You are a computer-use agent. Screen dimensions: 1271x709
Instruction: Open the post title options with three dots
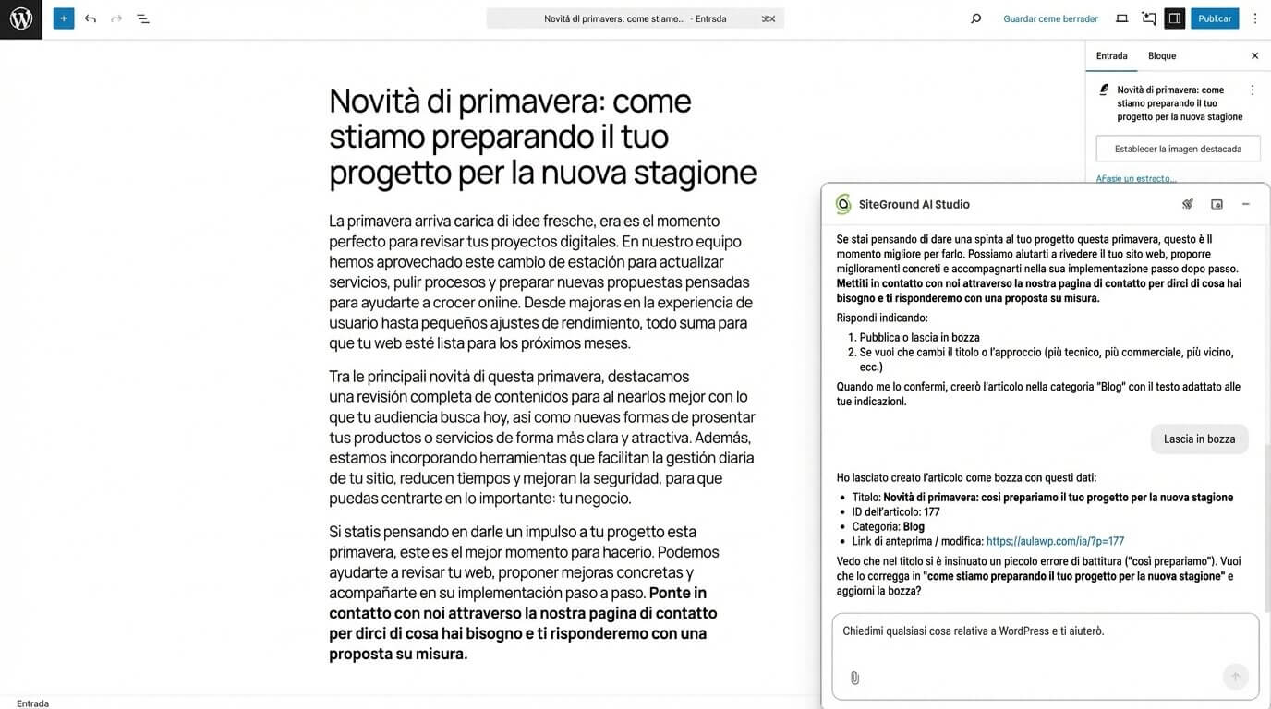tap(1253, 90)
